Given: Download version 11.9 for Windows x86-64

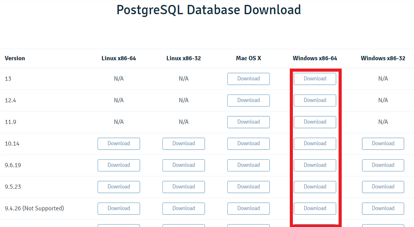Looking at the screenshot, I should pyautogui.click(x=315, y=122).
